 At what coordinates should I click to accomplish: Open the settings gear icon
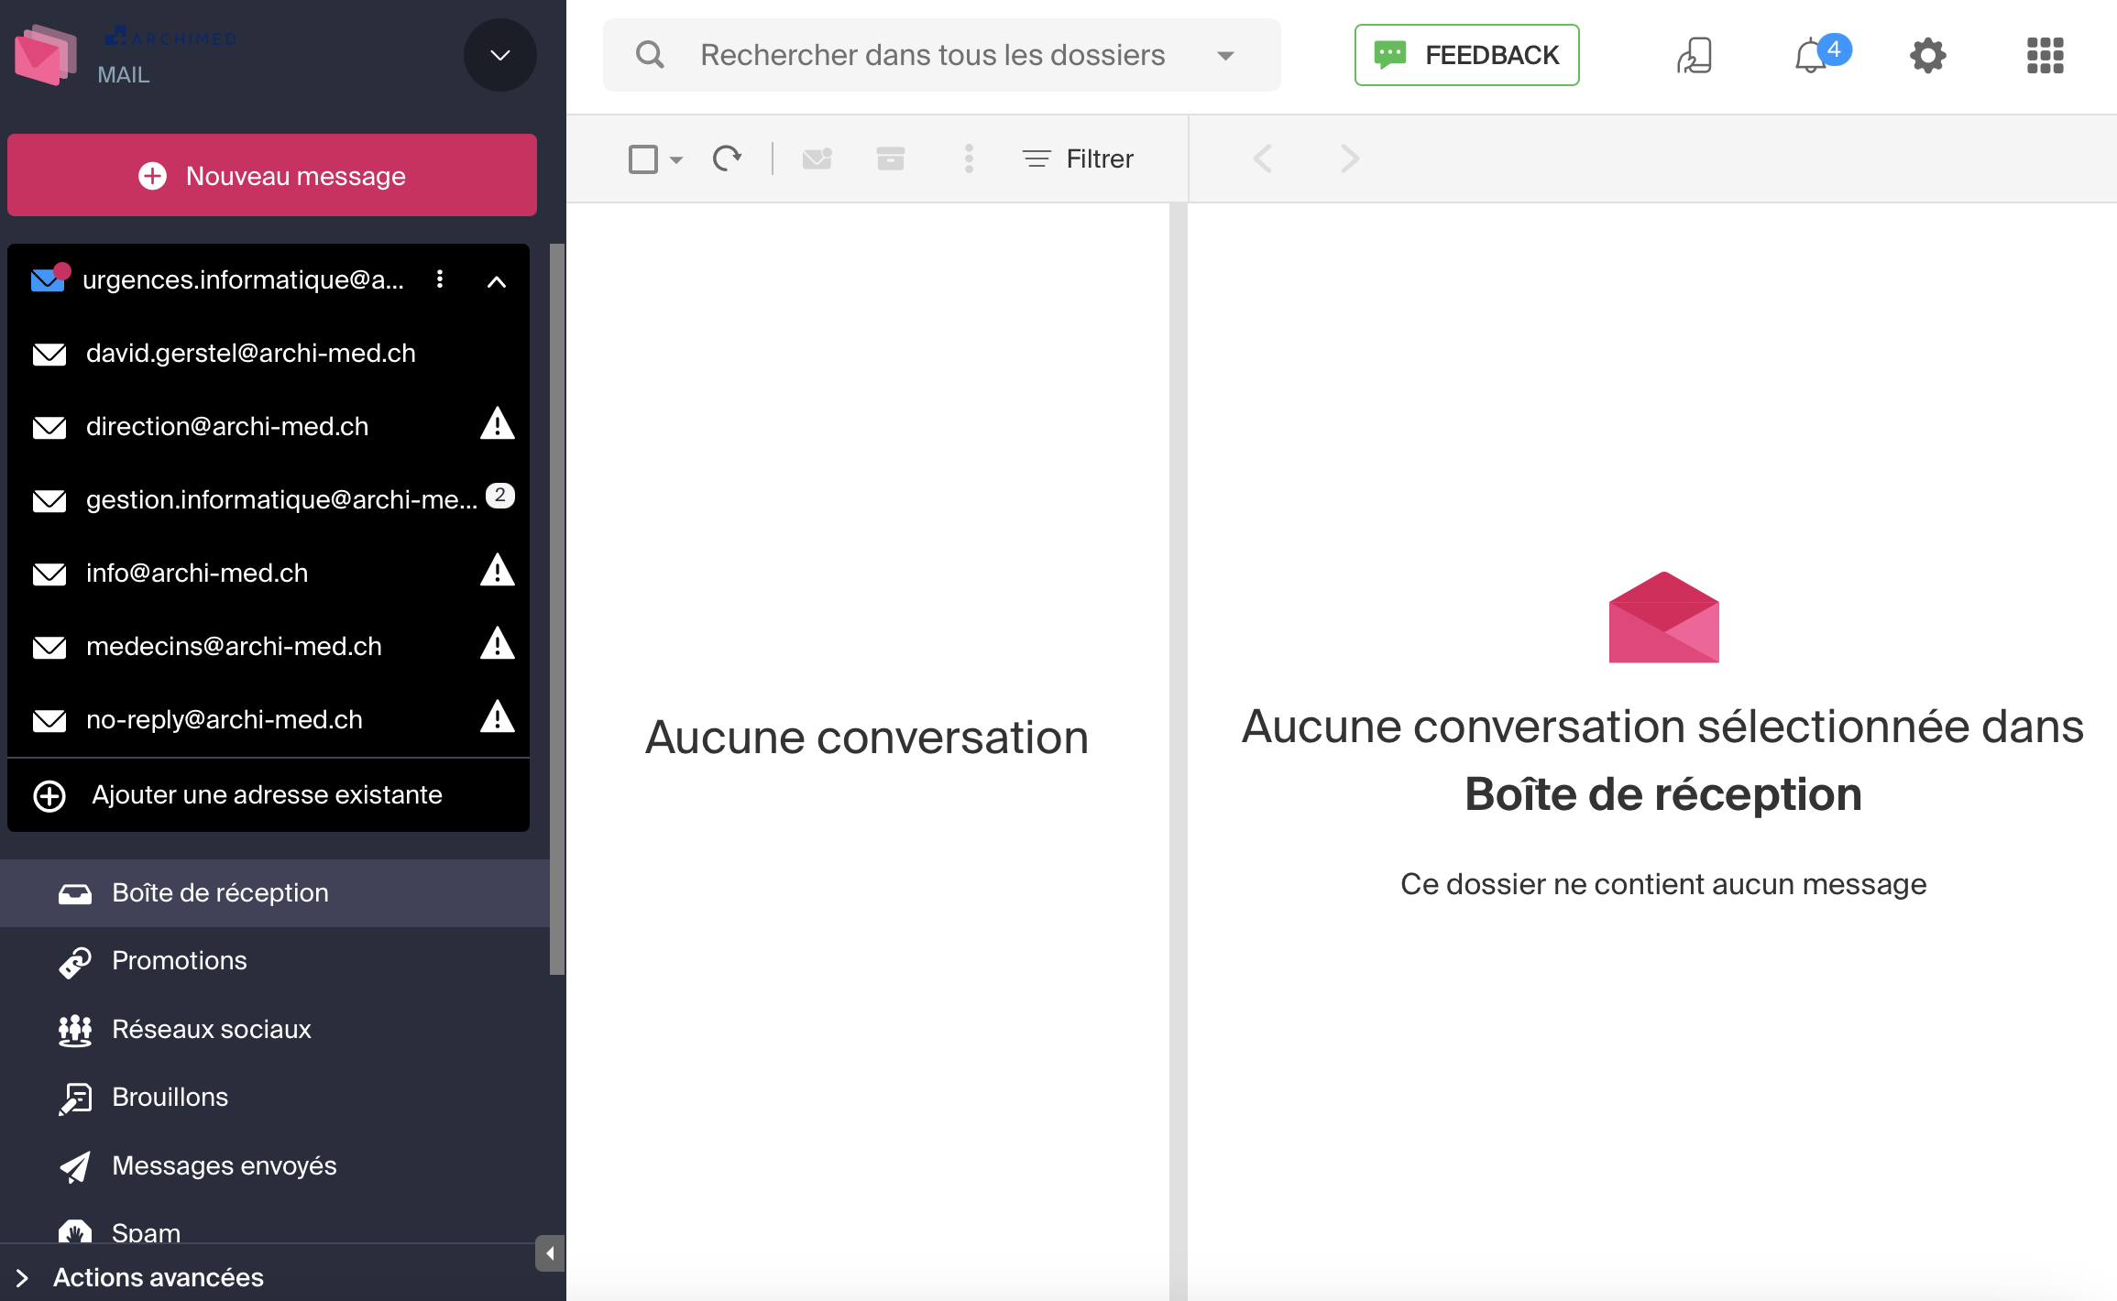(1927, 56)
